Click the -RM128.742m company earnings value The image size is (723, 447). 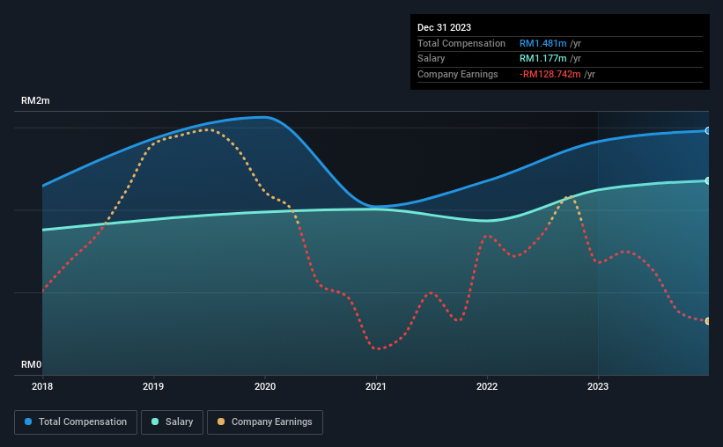pos(550,74)
